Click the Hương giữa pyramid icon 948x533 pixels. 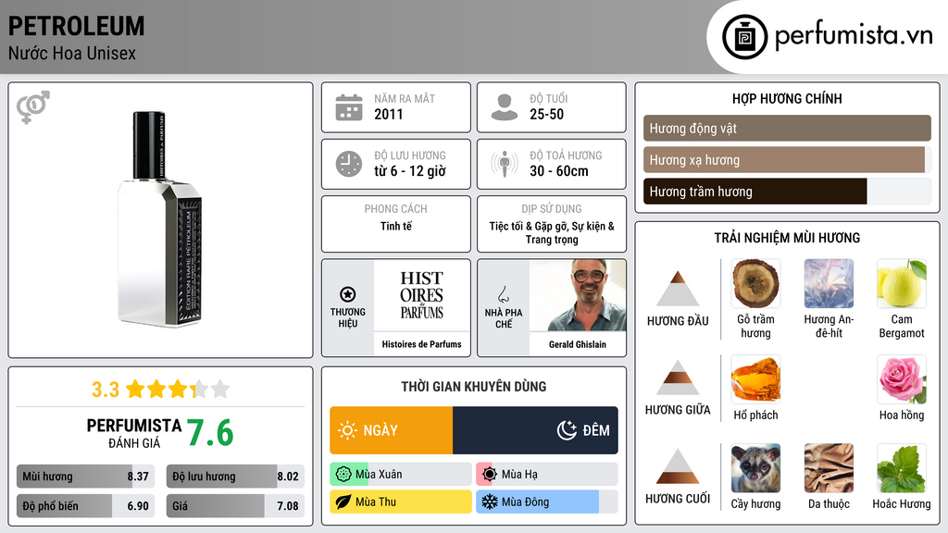pos(678,378)
